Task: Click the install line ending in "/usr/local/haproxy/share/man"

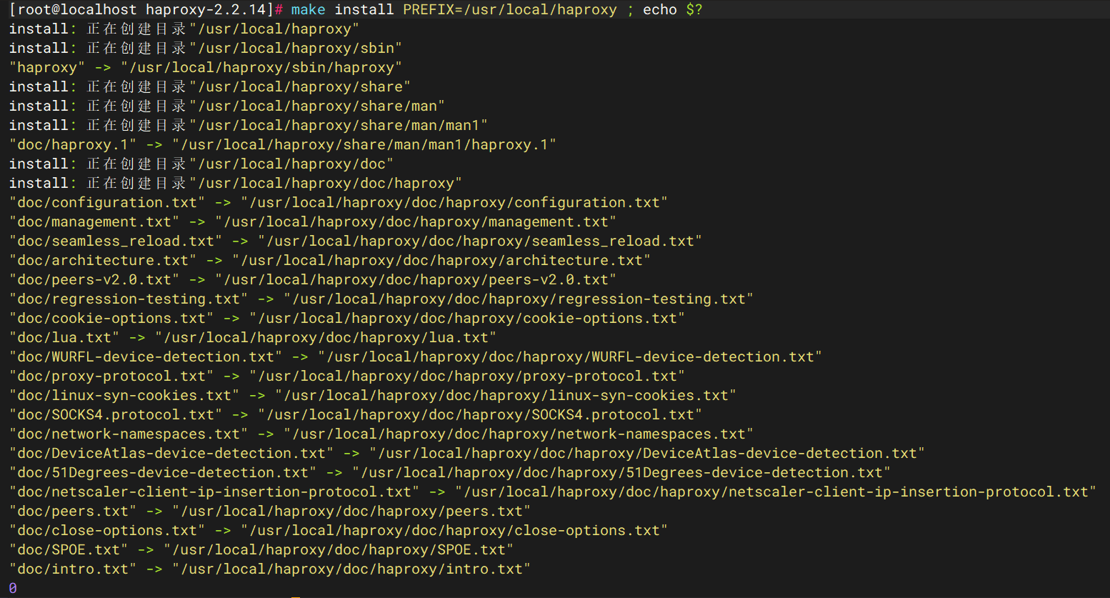Action: (227, 106)
